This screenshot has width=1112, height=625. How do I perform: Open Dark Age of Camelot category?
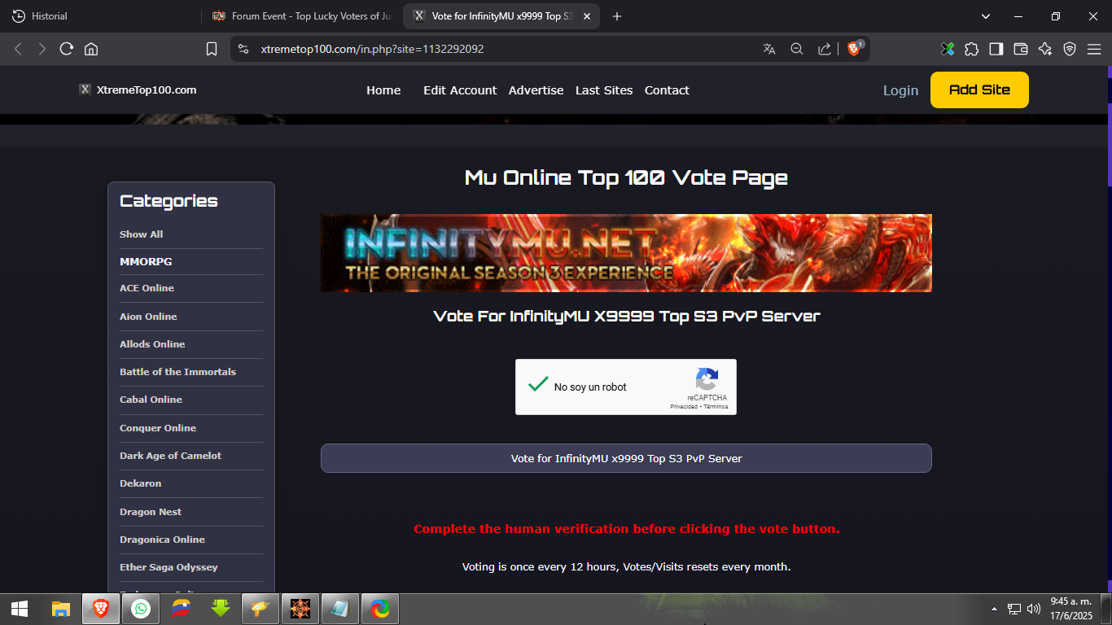170,456
